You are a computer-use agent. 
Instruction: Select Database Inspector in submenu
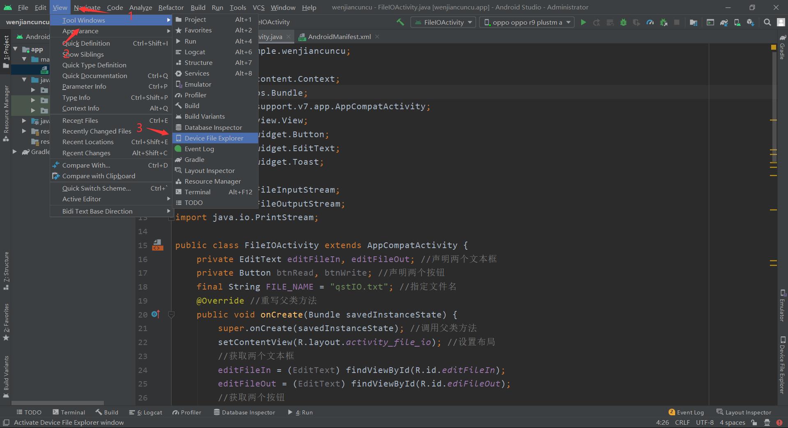point(215,127)
